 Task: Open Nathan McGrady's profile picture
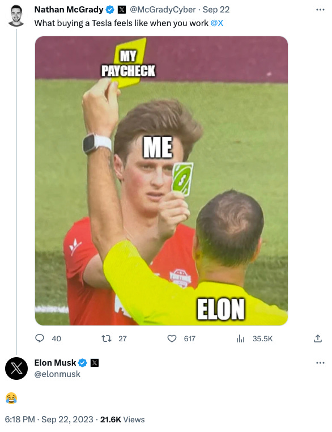[16, 16]
